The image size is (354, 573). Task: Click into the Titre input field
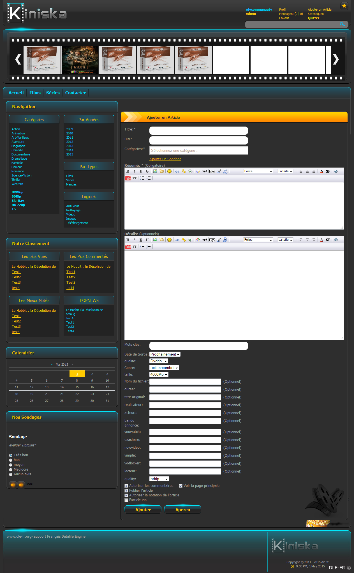point(198,130)
